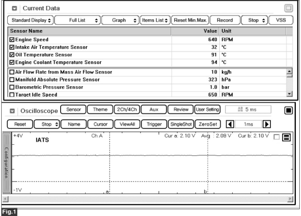Click cursor b marker on waveform
Screen dimensions: 301x216
click(205, 191)
